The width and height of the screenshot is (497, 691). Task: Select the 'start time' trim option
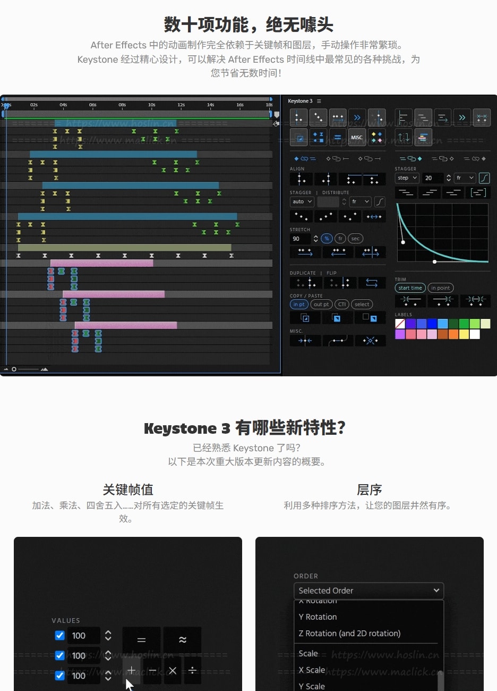pos(410,288)
